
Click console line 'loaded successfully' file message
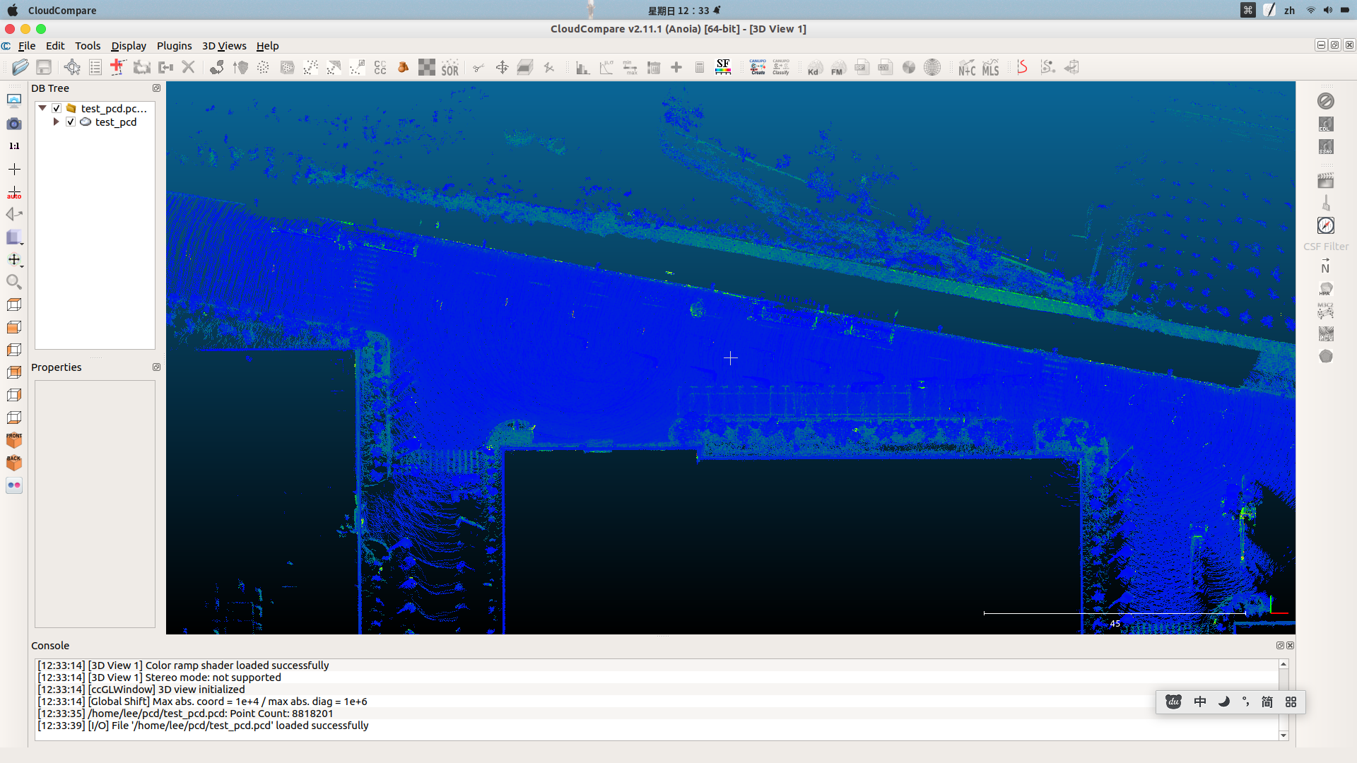point(203,726)
